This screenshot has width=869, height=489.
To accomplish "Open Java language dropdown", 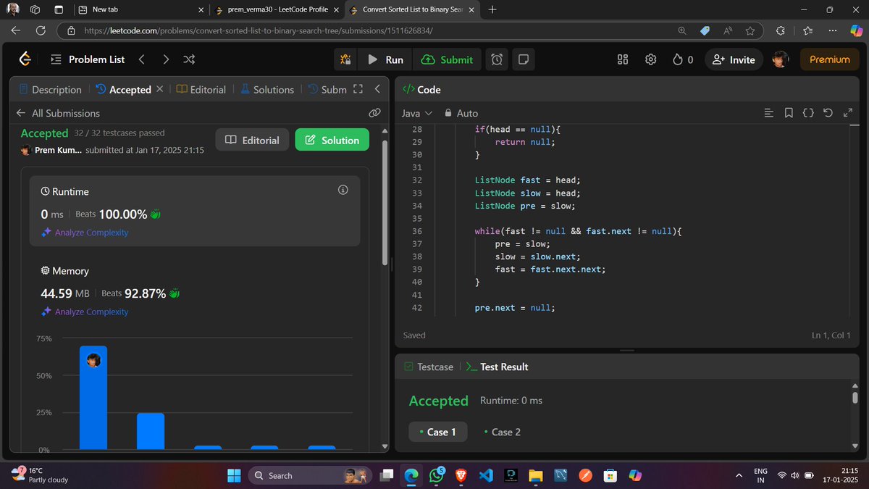I will [417, 113].
